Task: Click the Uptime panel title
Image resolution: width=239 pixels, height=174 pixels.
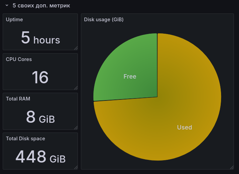Action: point(15,20)
